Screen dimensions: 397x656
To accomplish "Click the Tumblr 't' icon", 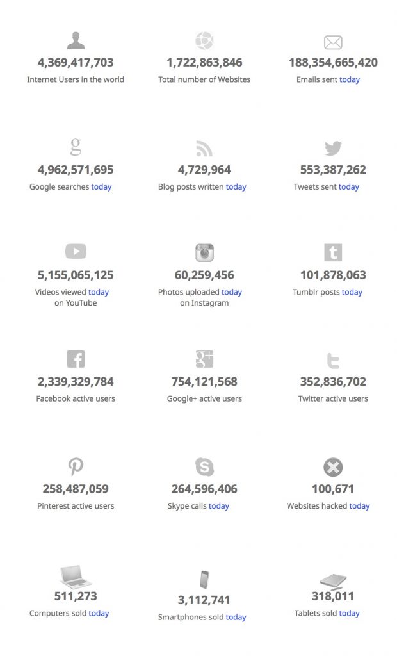I will coord(333,252).
